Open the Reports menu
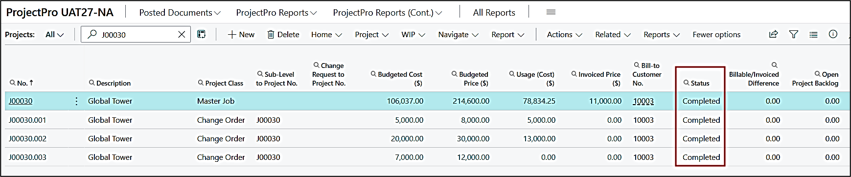 pos(662,34)
